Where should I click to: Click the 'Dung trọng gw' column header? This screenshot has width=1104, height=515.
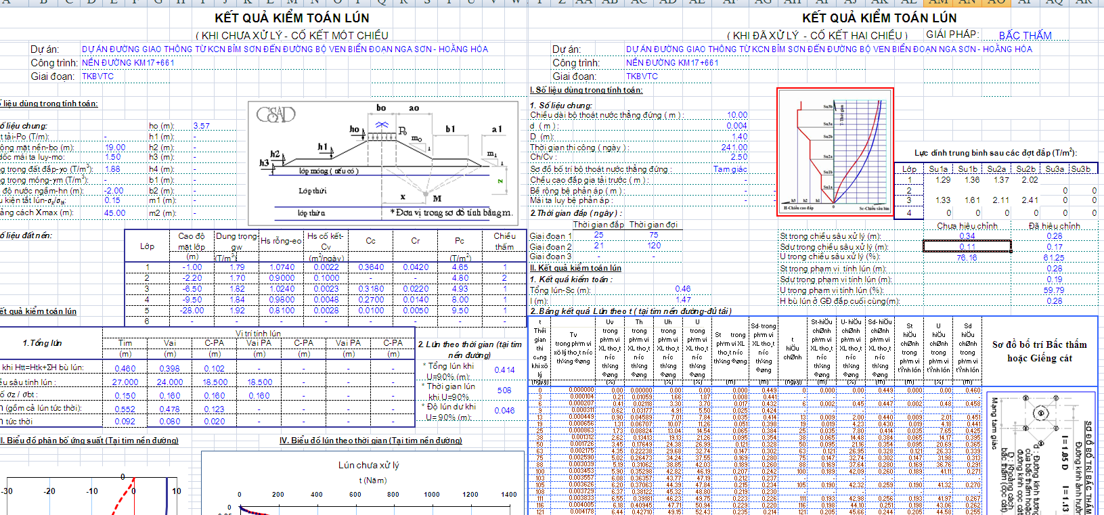click(x=237, y=242)
